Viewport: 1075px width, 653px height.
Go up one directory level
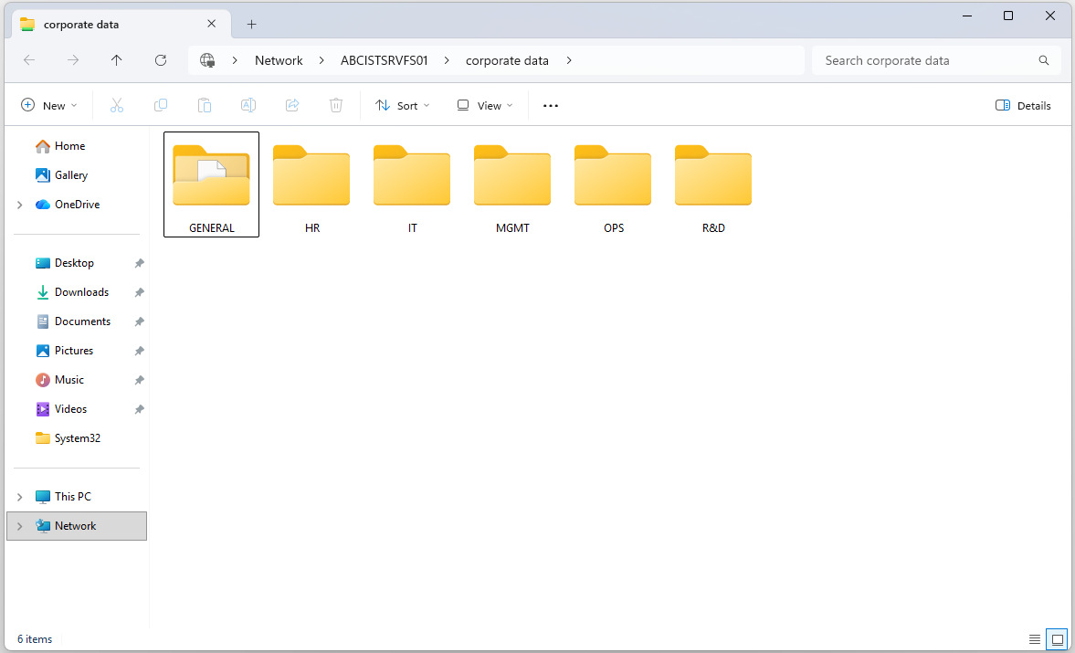(x=117, y=60)
